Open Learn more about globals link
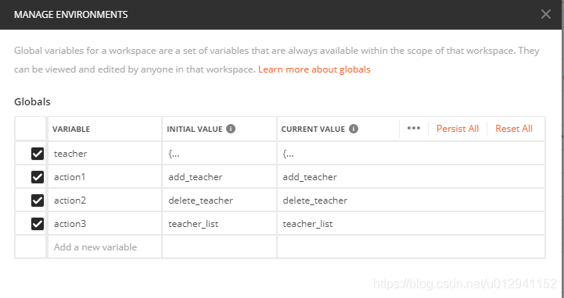Viewport: 564px width, 298px height. (314, 69)
